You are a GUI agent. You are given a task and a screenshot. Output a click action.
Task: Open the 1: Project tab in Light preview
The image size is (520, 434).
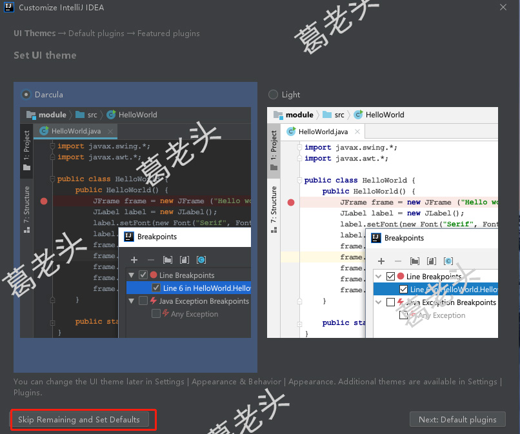pos(274,150)
